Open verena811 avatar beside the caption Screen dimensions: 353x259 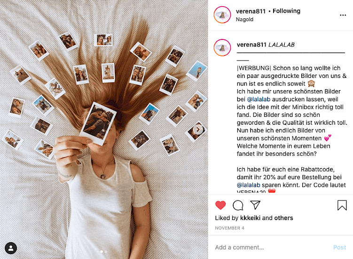[222, 47]
